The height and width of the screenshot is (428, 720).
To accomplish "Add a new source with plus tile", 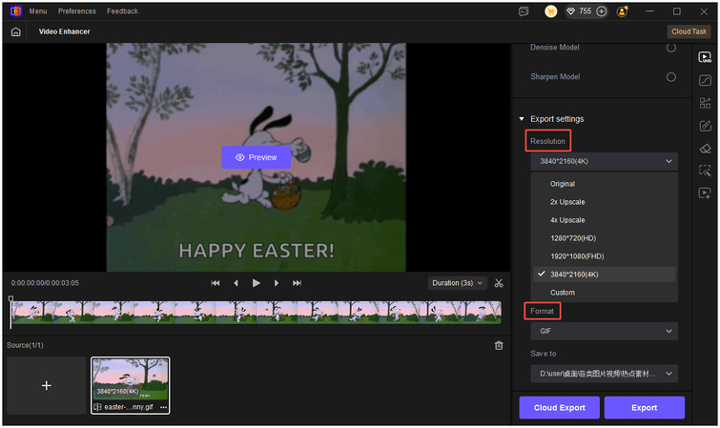I will [x=47, y=386].
